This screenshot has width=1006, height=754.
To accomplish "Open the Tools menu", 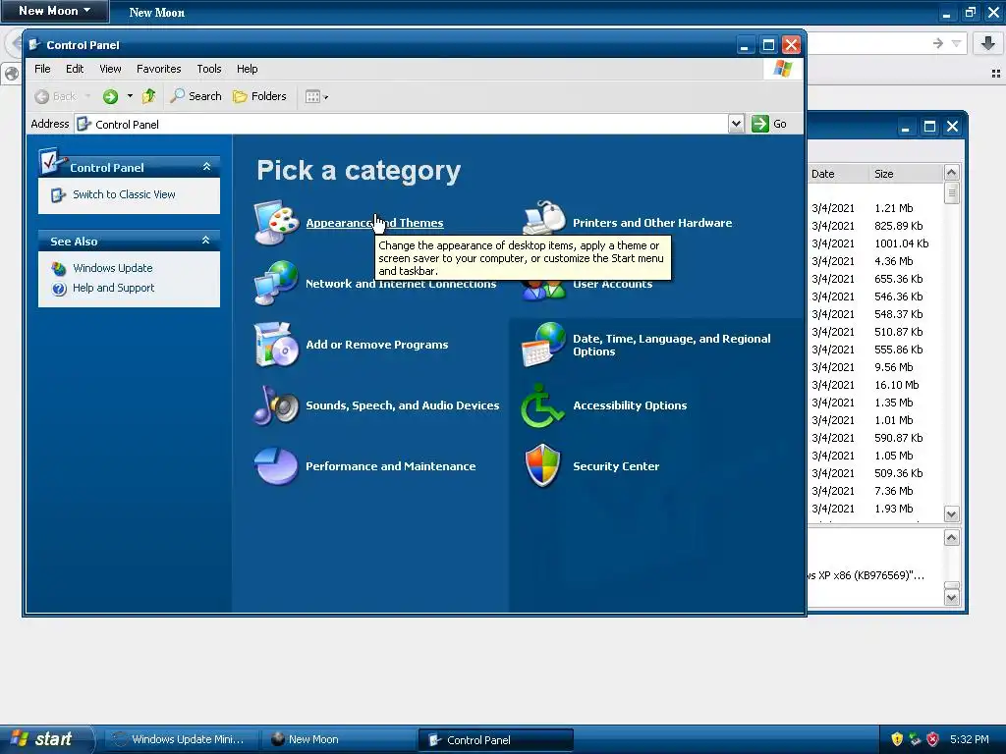I will click(209, 69).
